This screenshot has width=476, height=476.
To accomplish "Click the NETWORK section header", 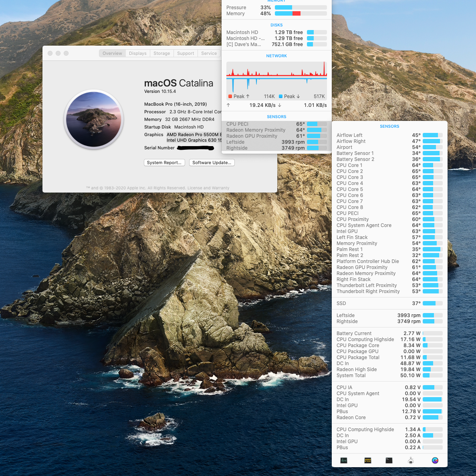I will 276,56.
